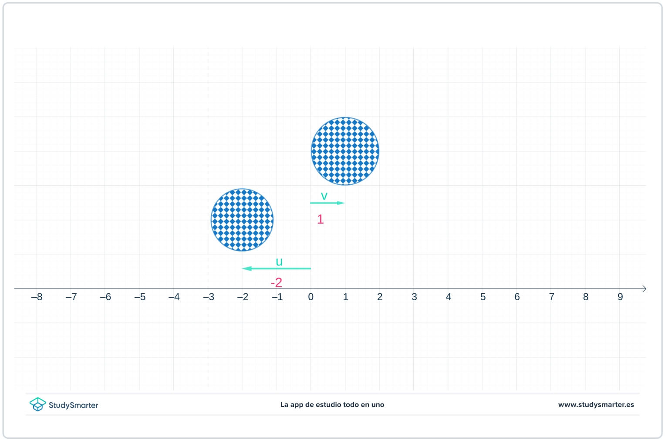The width and height of the screenshot is (665, 441).
Task: Select the blue checkered circle above vector u
Action: pyautogui.click(x=242, y=220)
